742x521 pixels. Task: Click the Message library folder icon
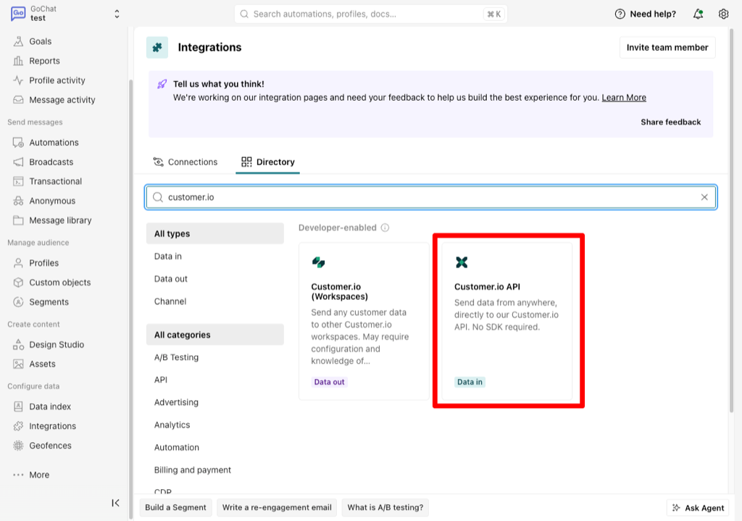point(18,220)
